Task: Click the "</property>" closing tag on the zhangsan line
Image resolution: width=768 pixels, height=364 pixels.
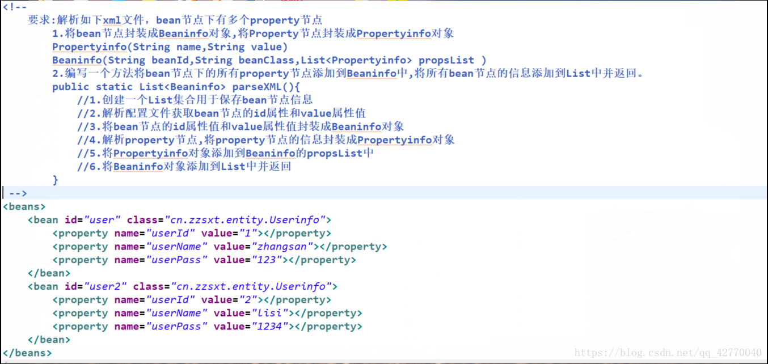Action: click(x=354, y=247)
